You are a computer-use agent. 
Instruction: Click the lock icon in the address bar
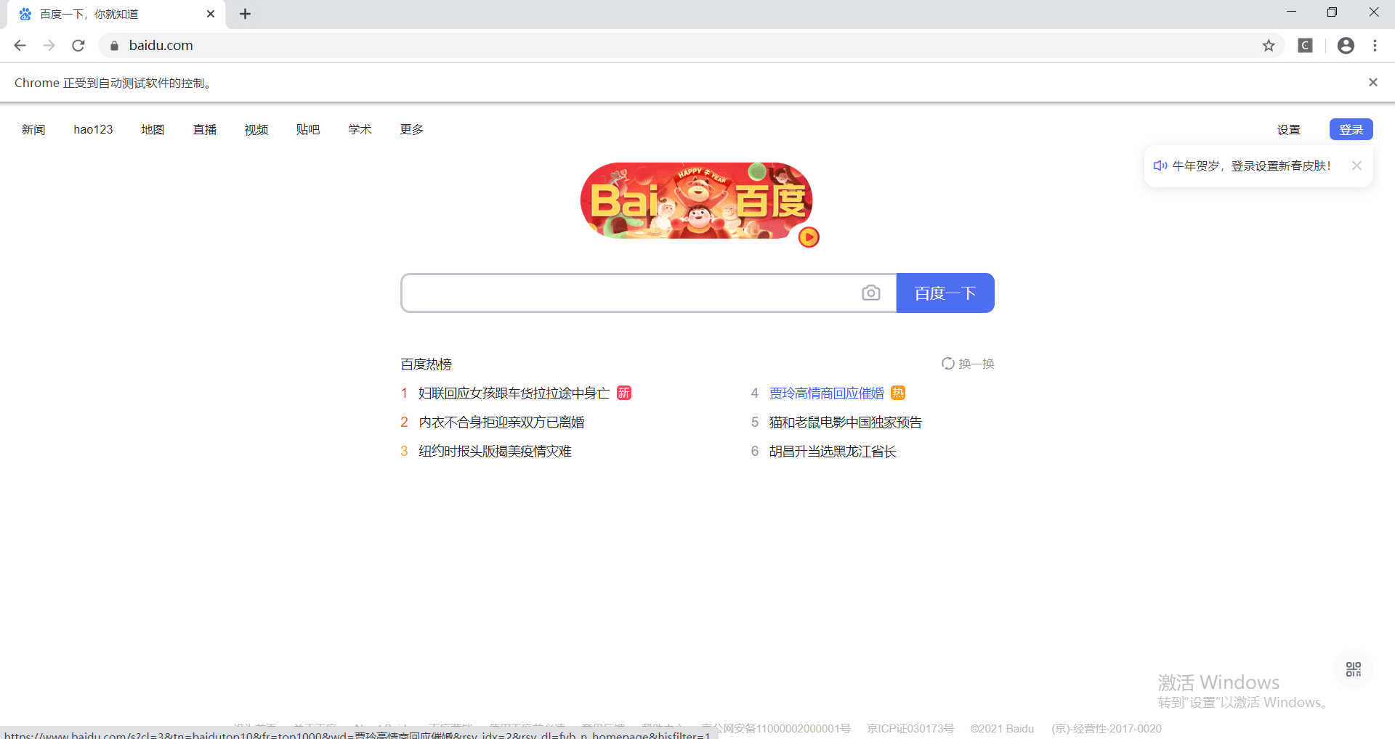coord(114,46)
